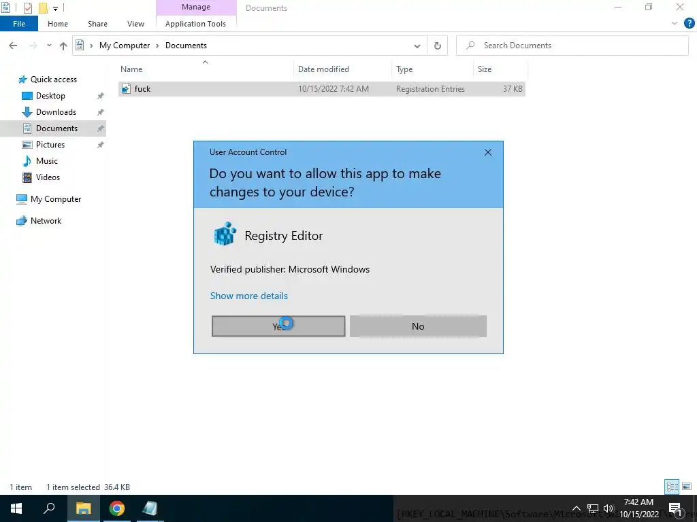Sort by Type column header
This screenshot has height=522, width=697.
coord(404,69)
